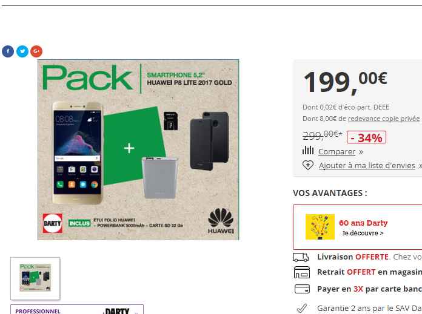
Task: Click the Professionnel Darty banner
Action: (x=77, y=309)
